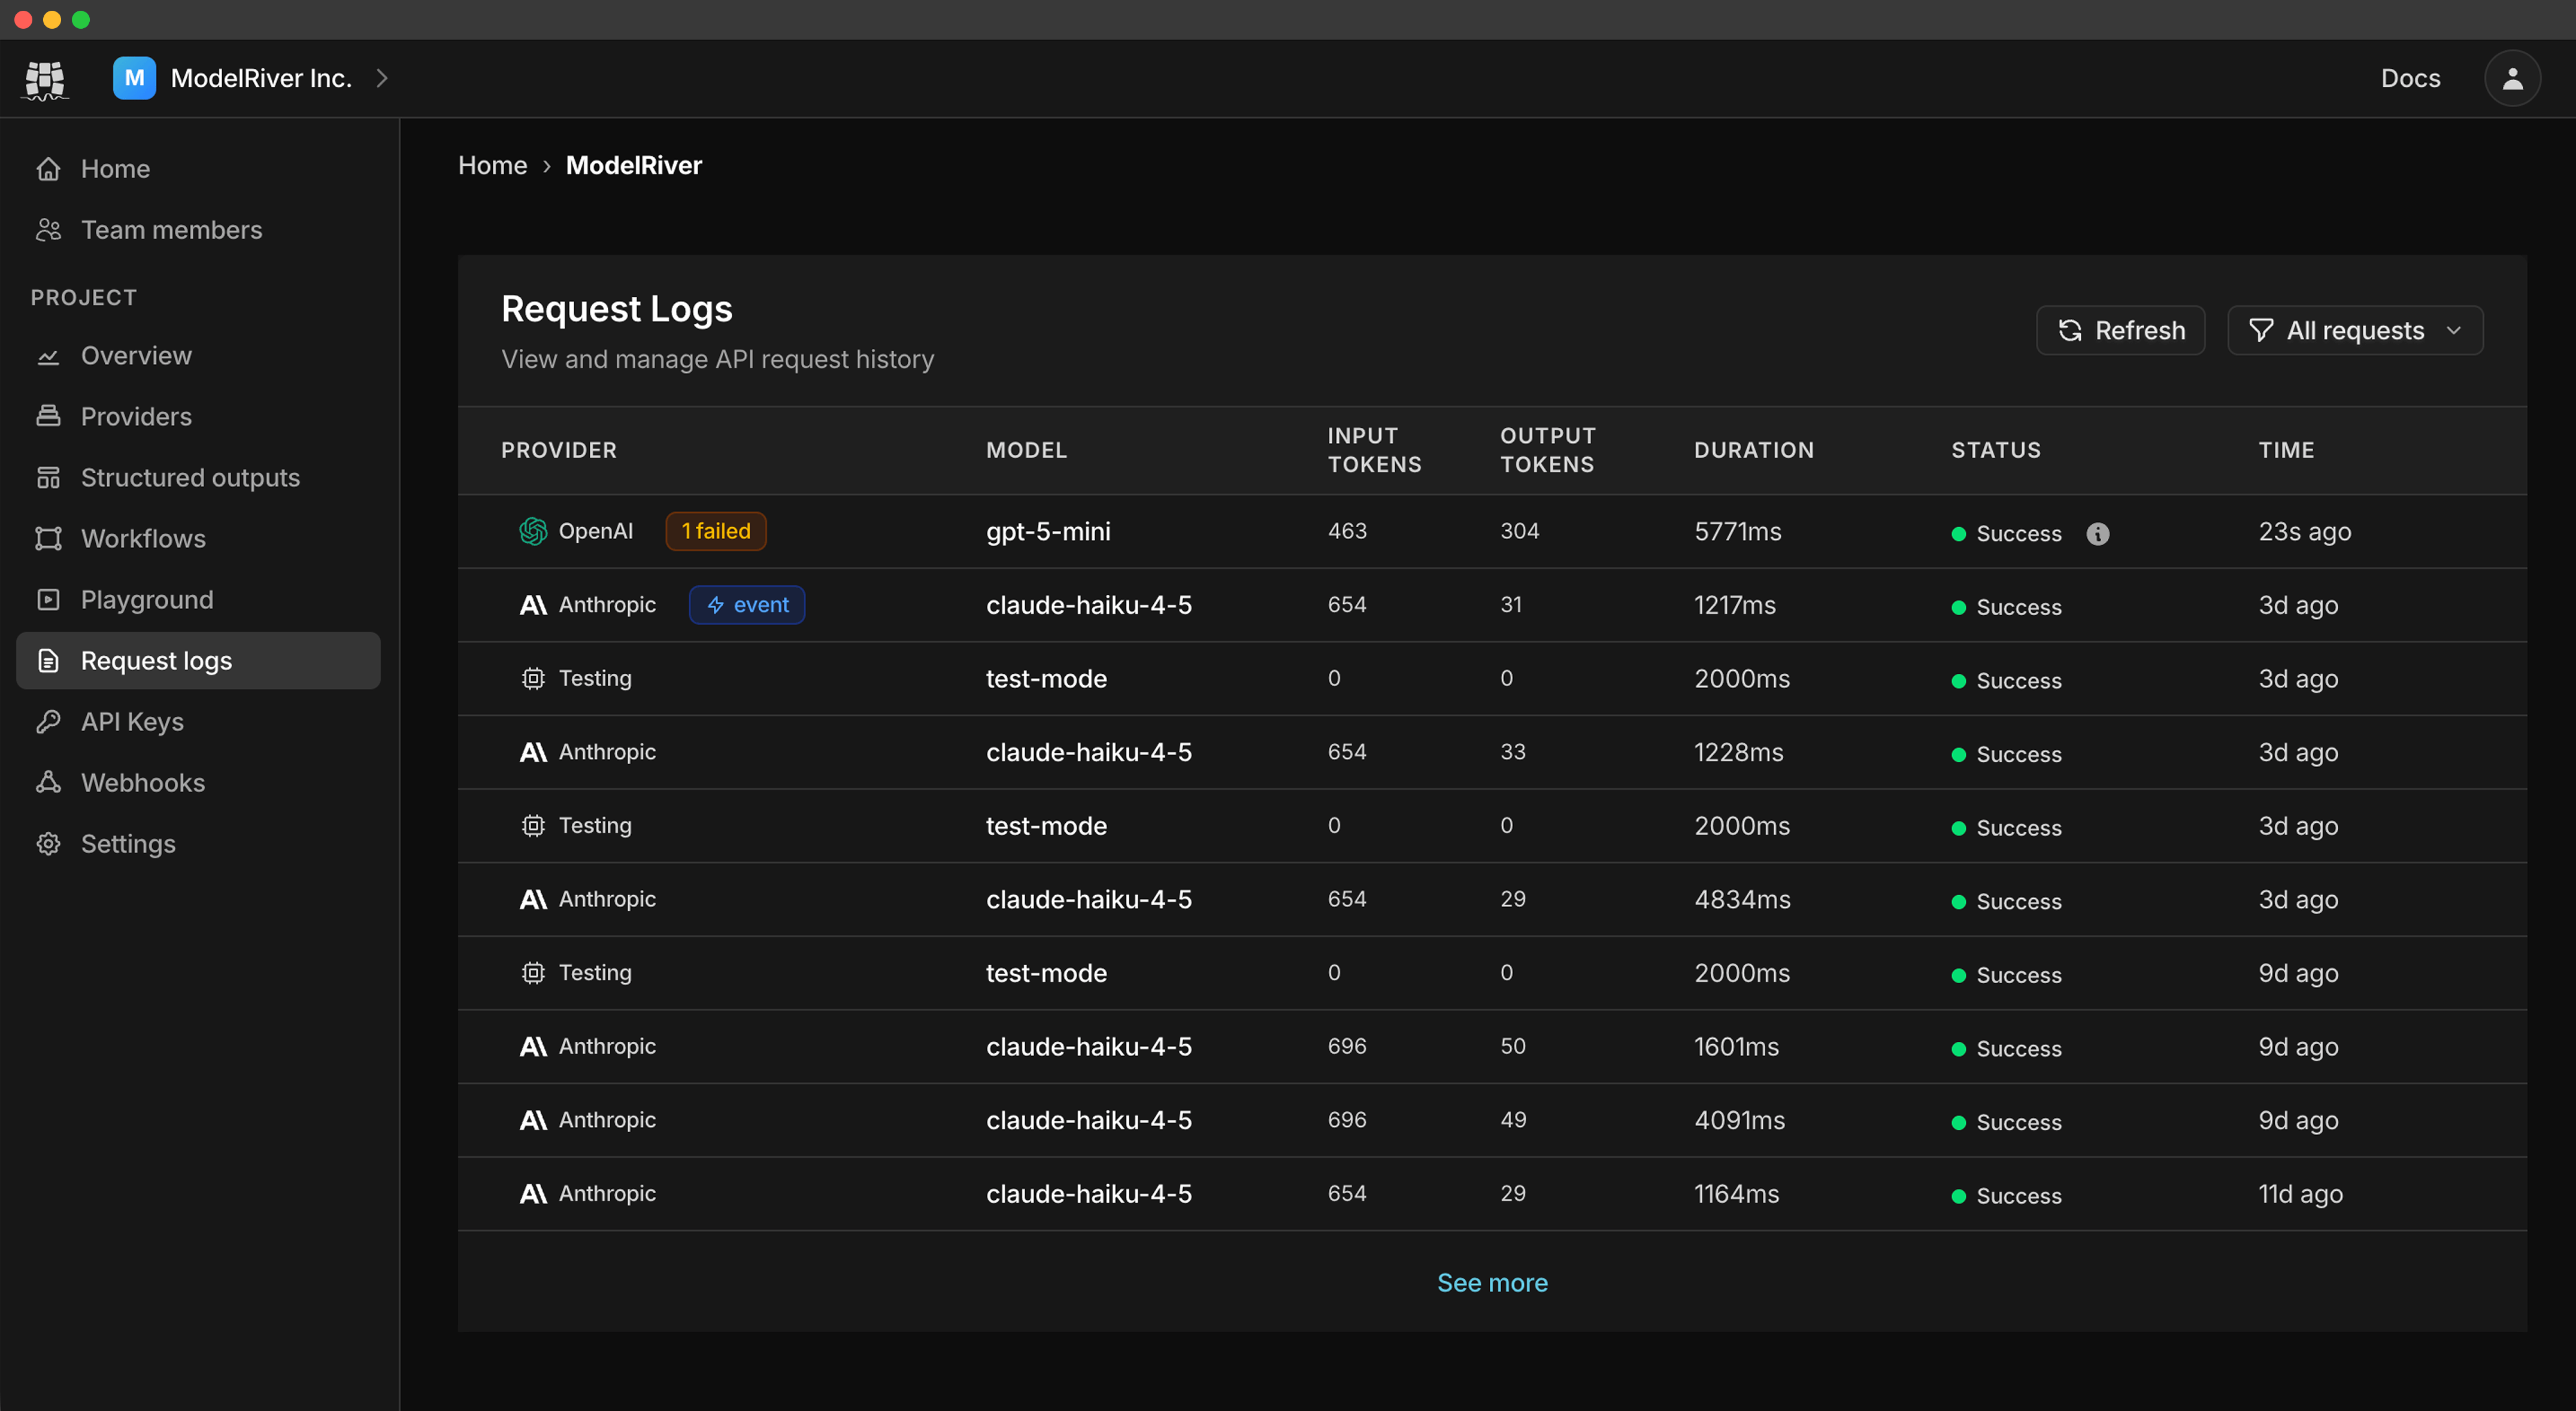2576x1411 pixels.
Task: Select the Structured outputs sidebar icon
Action: [48, 477]
